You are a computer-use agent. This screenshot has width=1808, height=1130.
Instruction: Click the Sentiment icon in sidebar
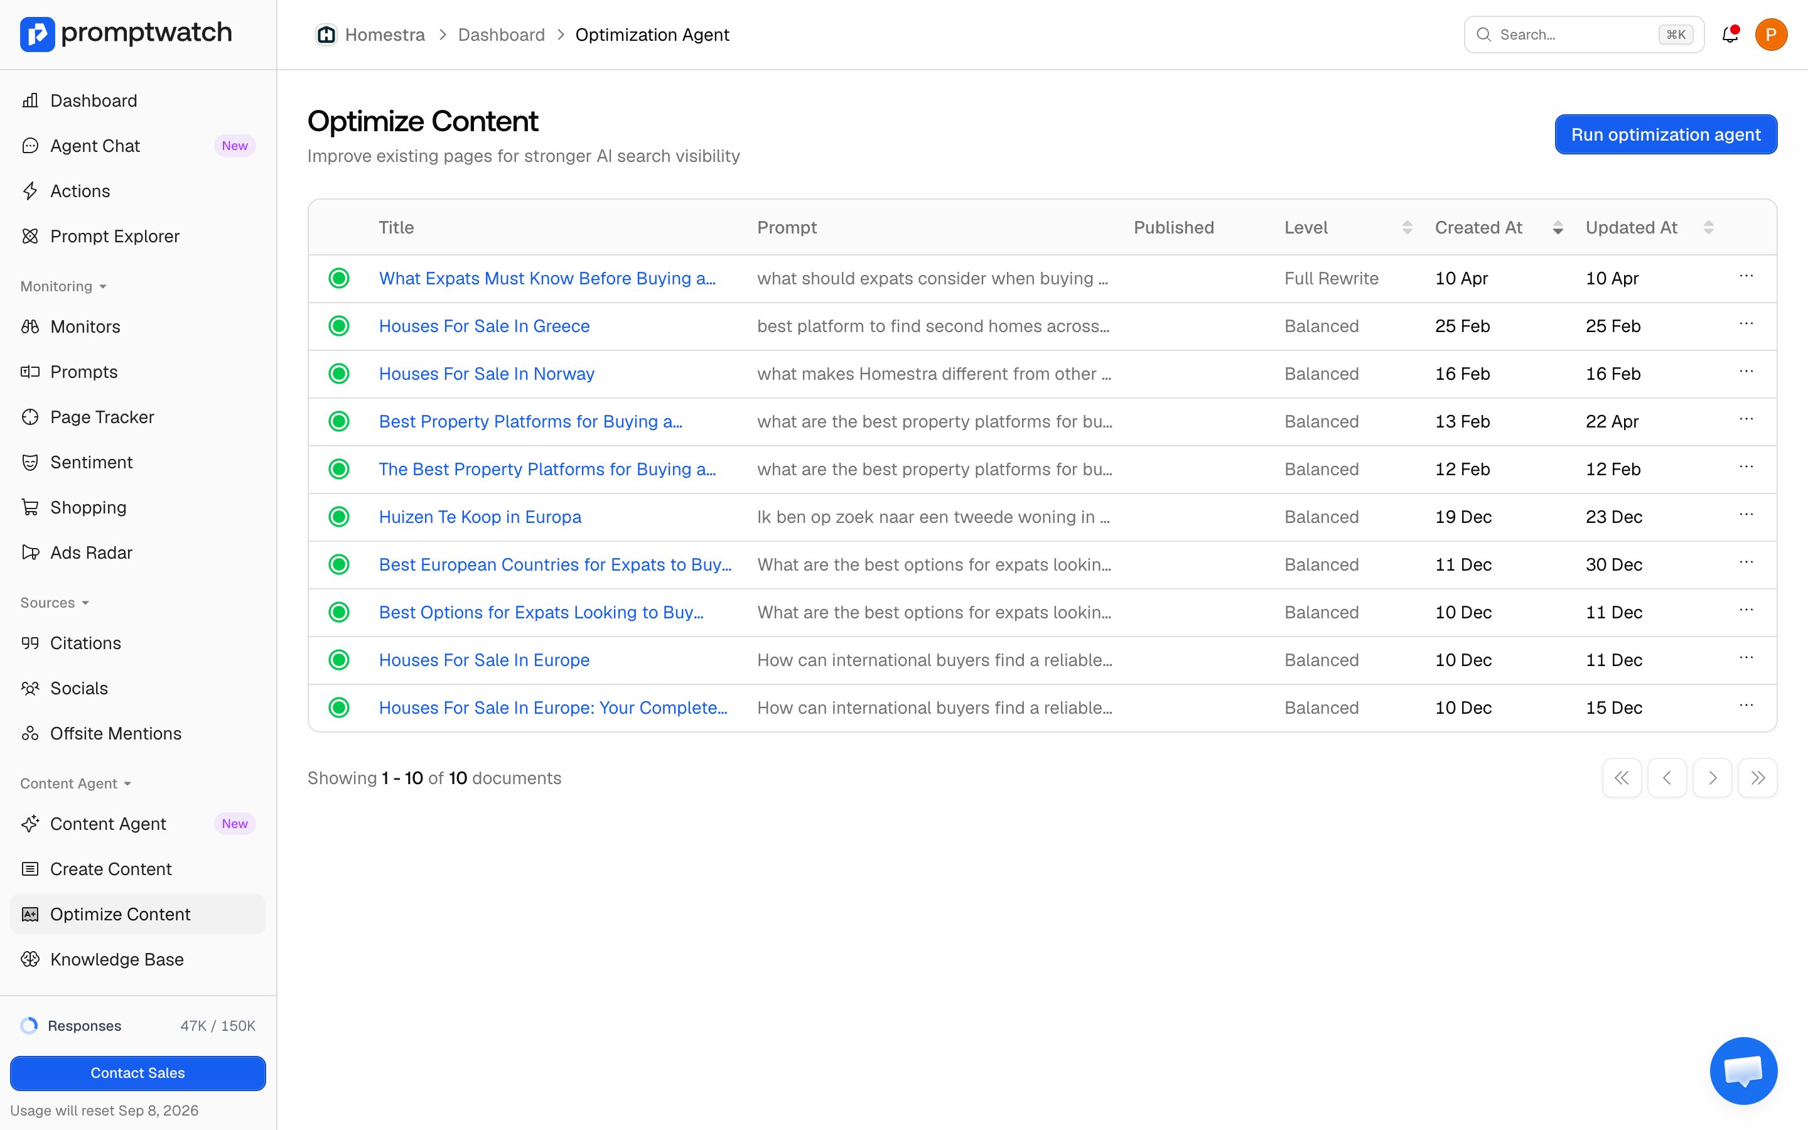pos(30,463)
